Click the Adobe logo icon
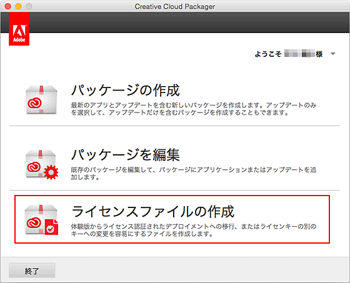This screenshot has height=283, width=350. (19, 29)
